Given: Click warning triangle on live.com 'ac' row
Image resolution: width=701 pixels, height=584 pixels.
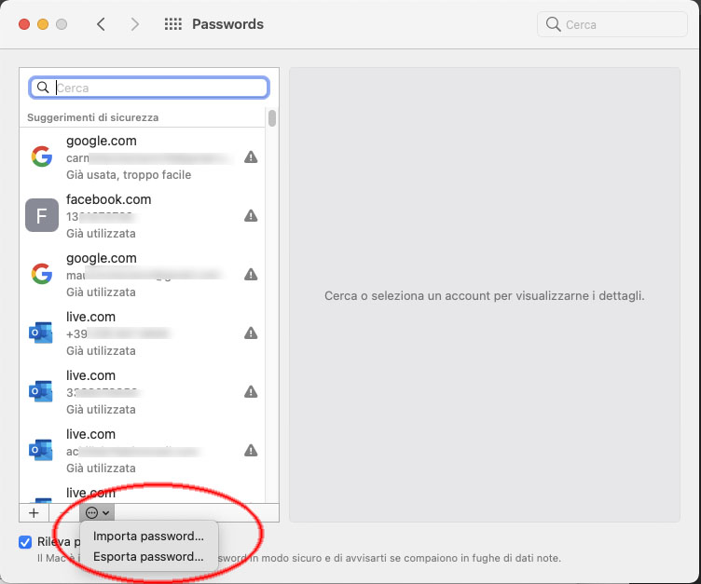Looking at the screenshot, I should (x=251, y=451).
